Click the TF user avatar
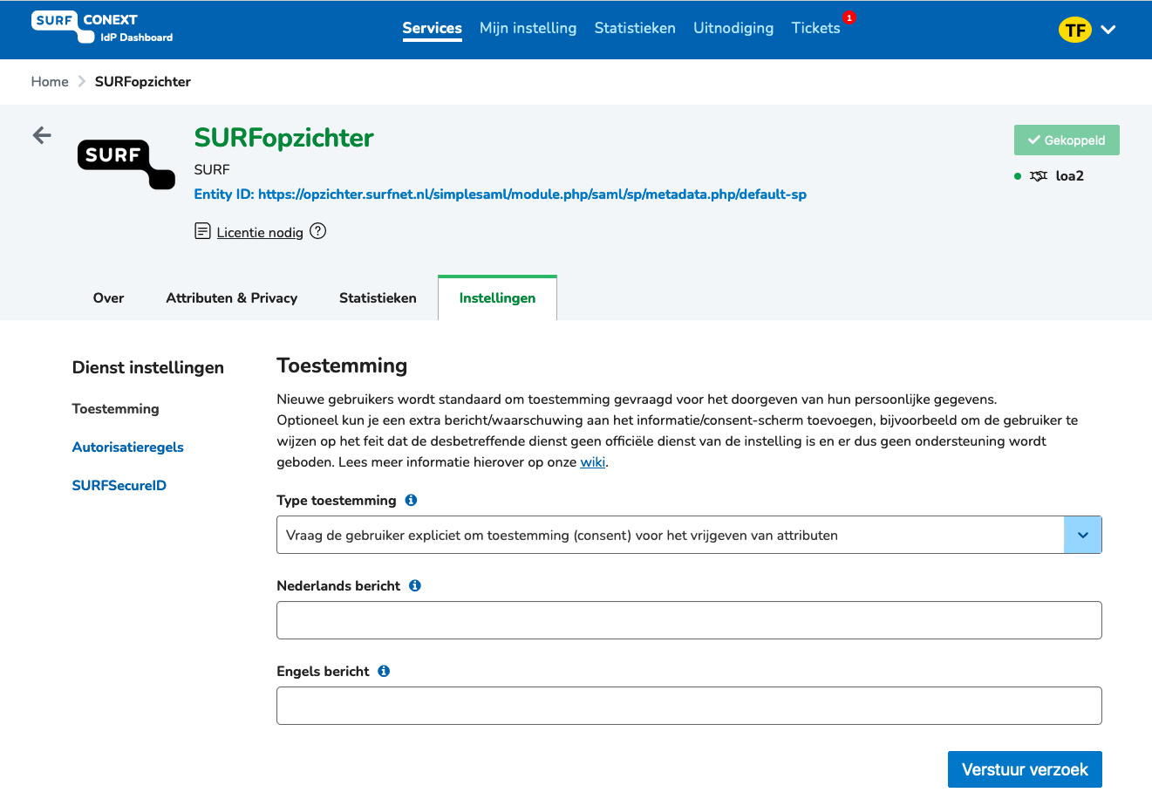1152x806 pixels. [1075, 30]
